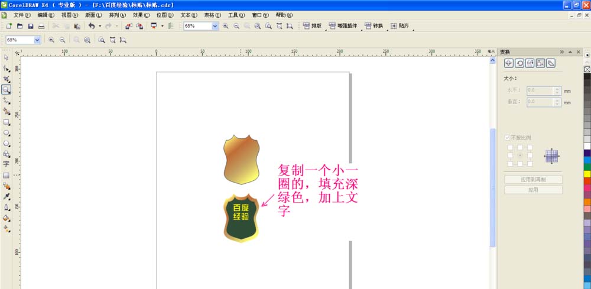
Task: Select bottom-left anchor point checkbox
Action: (x=511, y=164)
